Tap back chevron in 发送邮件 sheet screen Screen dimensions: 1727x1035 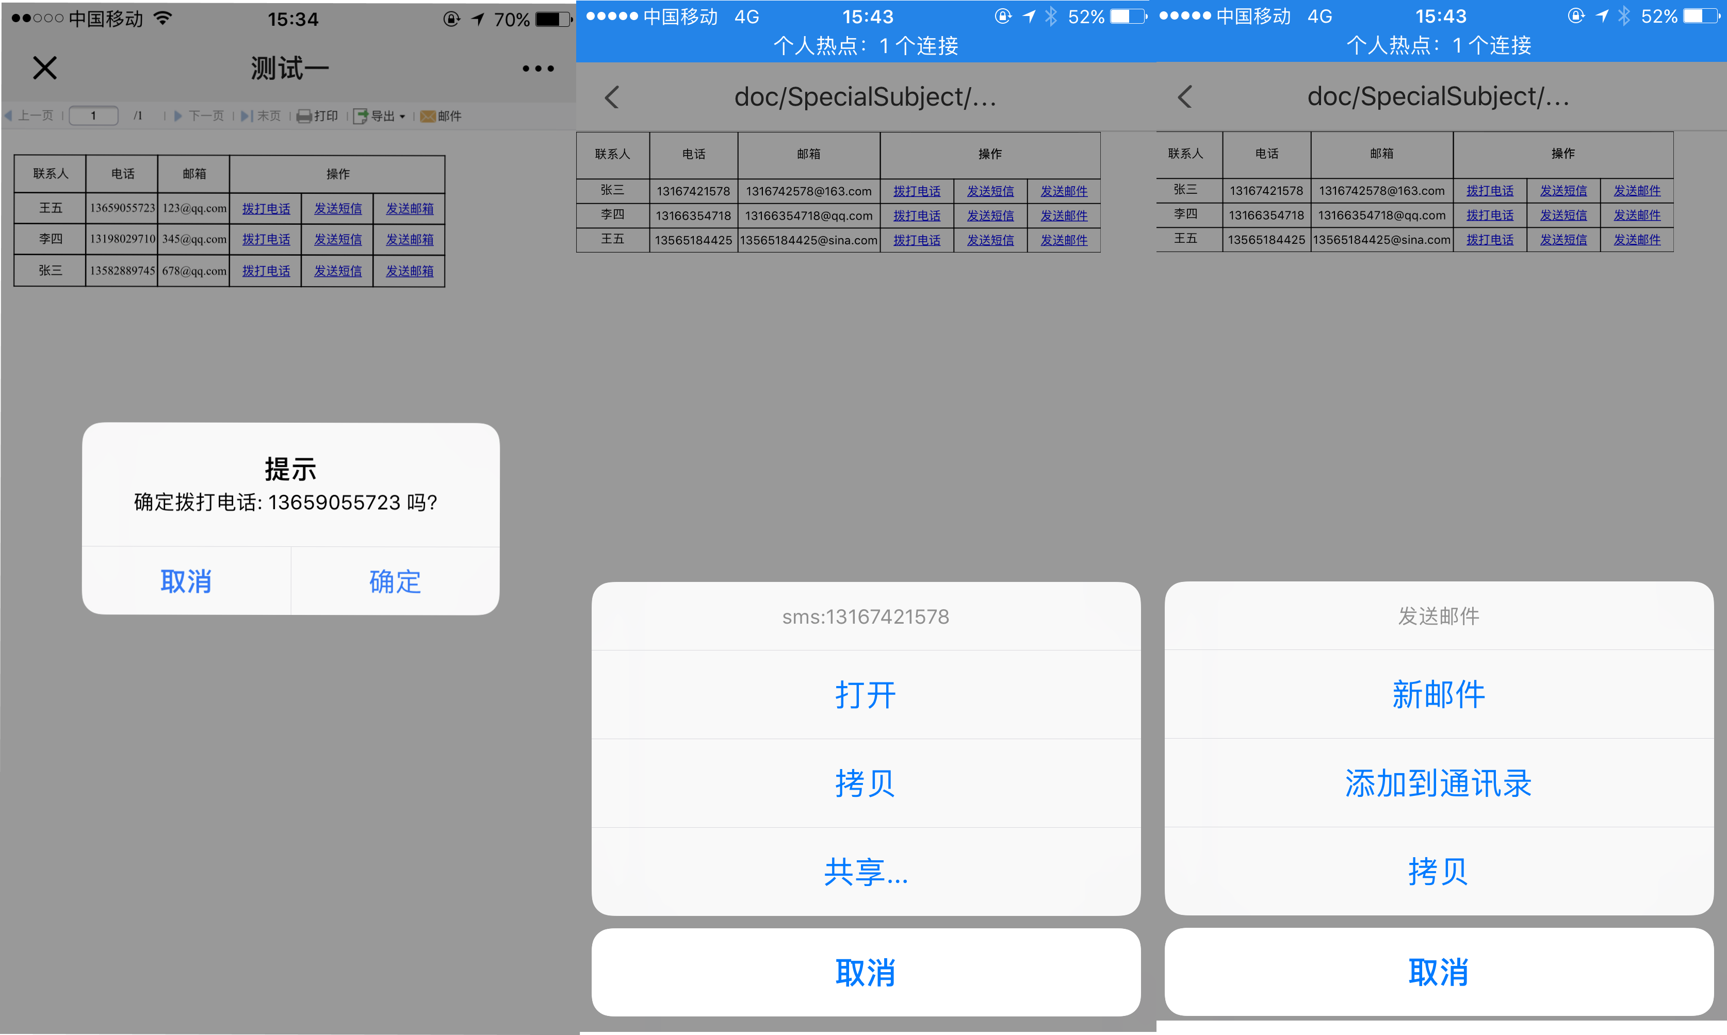pyautogui.click(x=1185, y=97)
